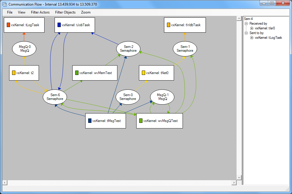The width and height of the screenshot is (292, 194).
Task: Collapse the 'Sent to by' tree node
Action: (246, 33)
